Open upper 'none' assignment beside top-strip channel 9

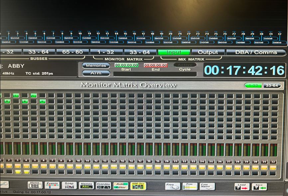(72, 38)
